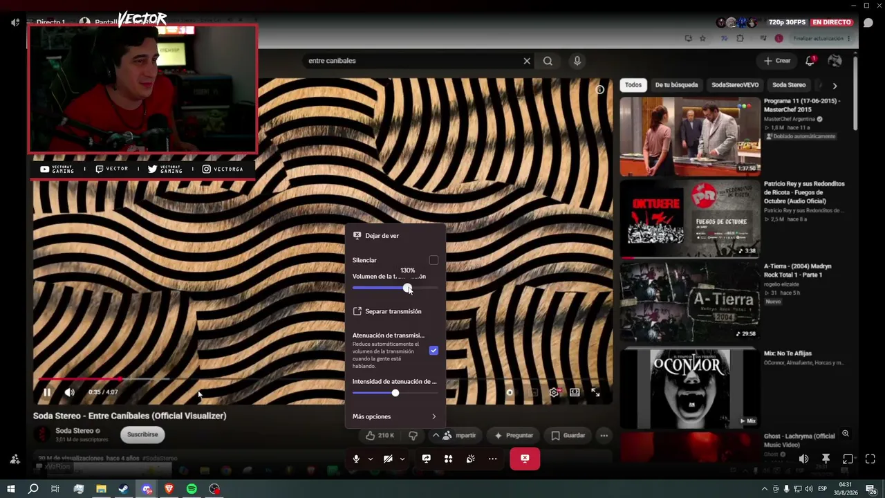The height and width of the screenshot is (498, 885).
Task: Open the Discord chat bubble icon
Action: [x=868, y=22]
